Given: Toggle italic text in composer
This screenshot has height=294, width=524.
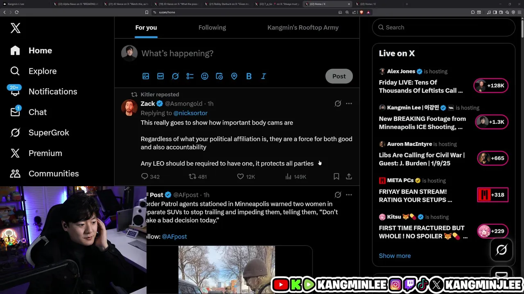Looking at the screenshot, I should pyautogui.click(x=264, y=76).
